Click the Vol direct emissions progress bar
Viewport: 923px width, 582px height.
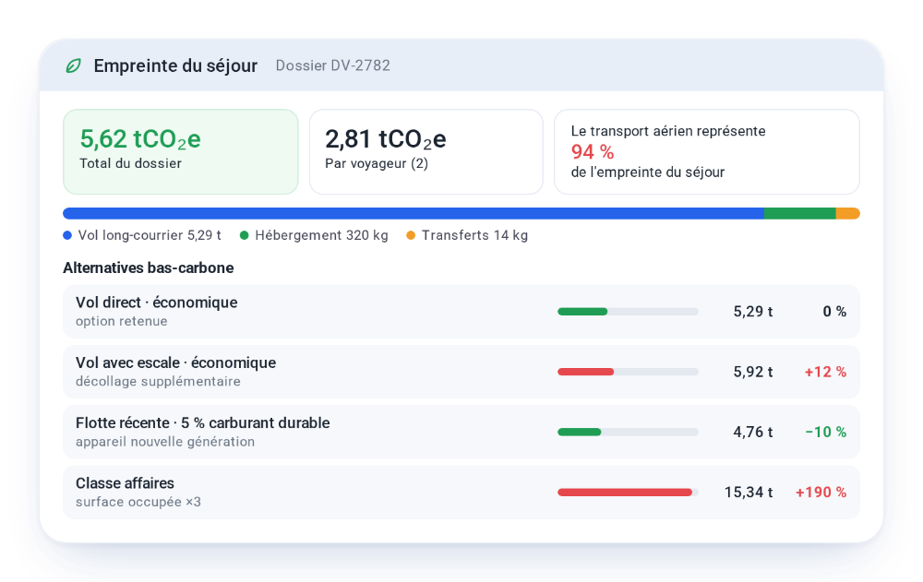[628, 312]
